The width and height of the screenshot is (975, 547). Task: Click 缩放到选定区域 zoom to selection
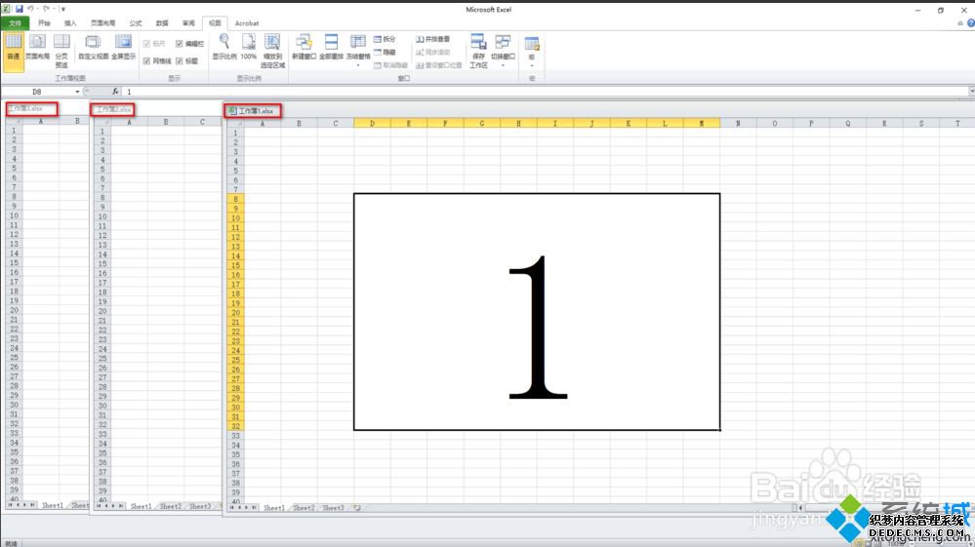[272, 51]
